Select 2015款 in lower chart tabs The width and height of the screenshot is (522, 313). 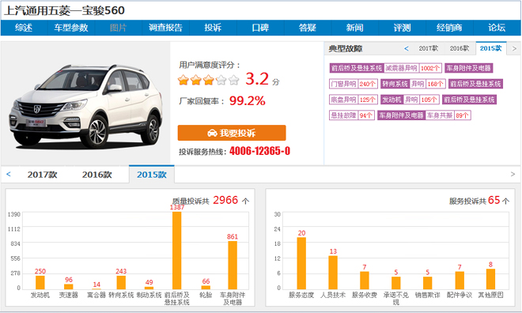[152, 175]
